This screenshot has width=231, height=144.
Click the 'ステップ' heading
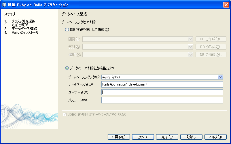tap(10, 14)
